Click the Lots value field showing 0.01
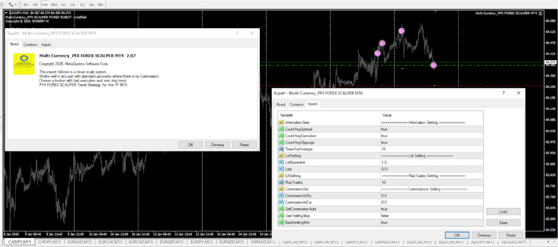558x247 pixels. [385, 169]
